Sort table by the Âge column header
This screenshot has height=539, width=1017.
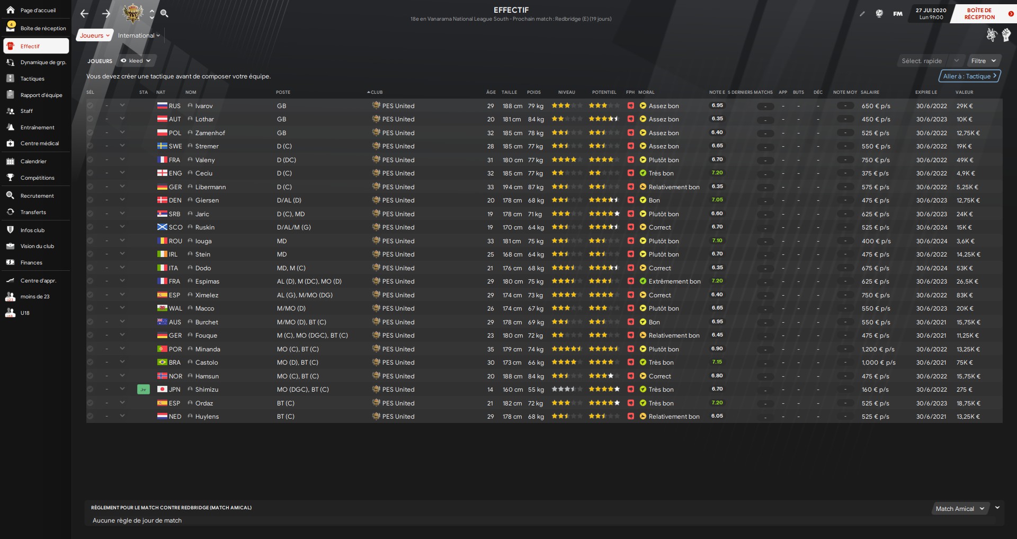pyautogui.click(x=490, y=92)
